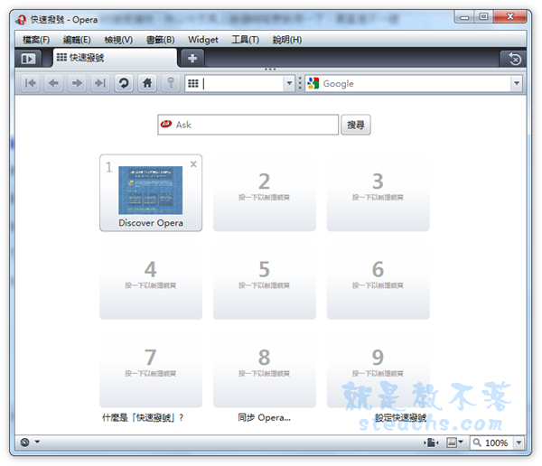Click empty speed dial slot 9
Viewport: 542px width, 466px height.
pos(378,369)
